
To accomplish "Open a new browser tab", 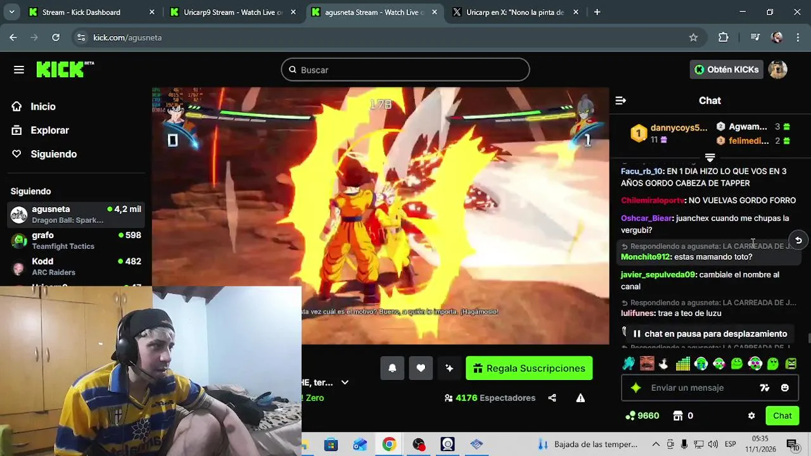I will coord(597,12).
